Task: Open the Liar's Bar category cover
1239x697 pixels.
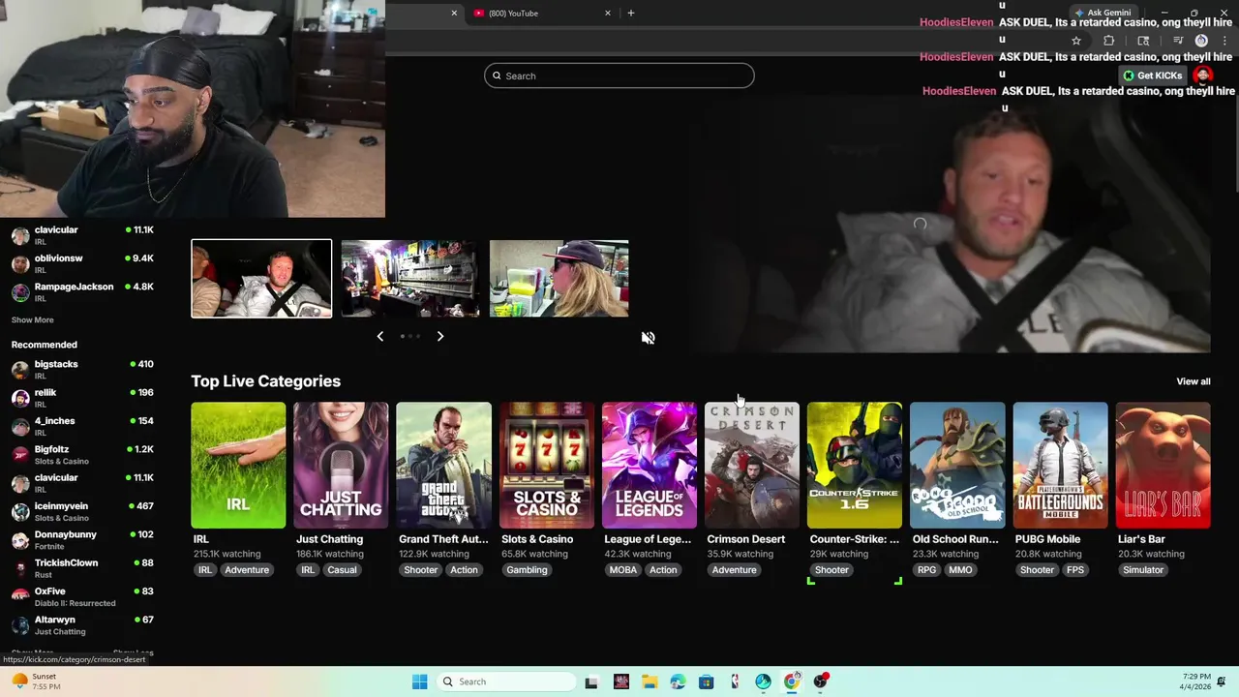Action: coord(1163,466)
